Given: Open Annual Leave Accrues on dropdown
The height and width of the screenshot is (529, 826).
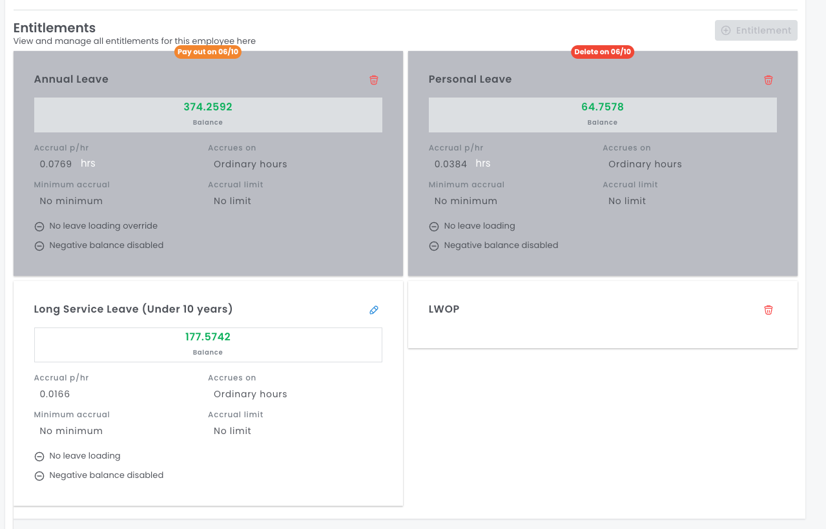Looking at the screenshot, I should tap(250, 164).
